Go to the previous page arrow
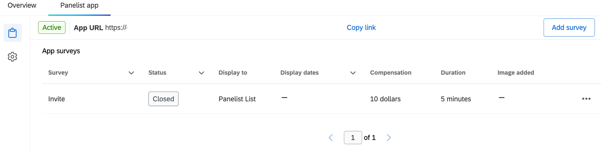The image size is (601, 151). click(331, 138)
